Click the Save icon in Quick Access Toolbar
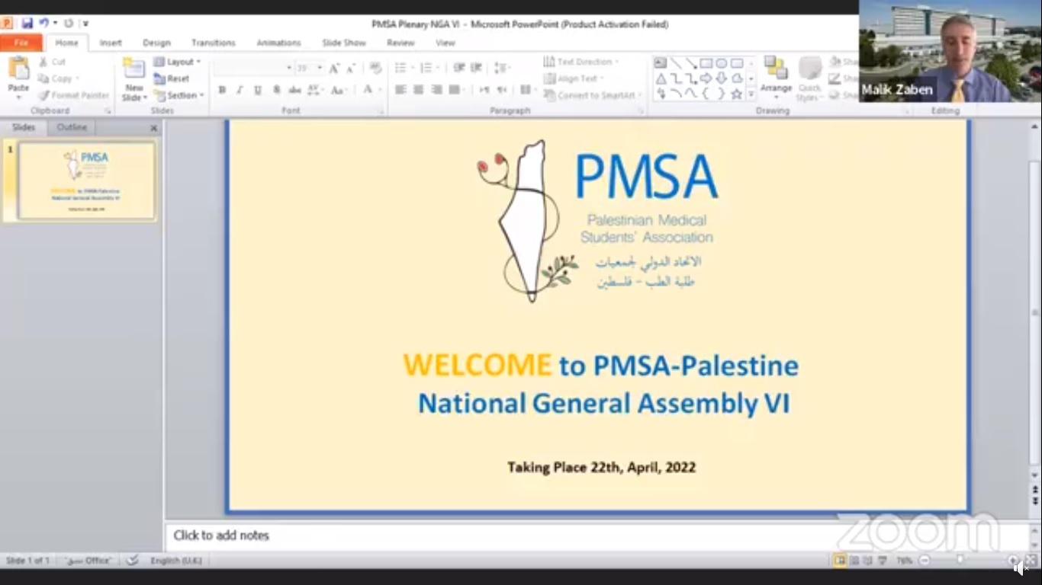This screenshot has width=1042, height=585. pyautogui.click(x=27, y=24)
